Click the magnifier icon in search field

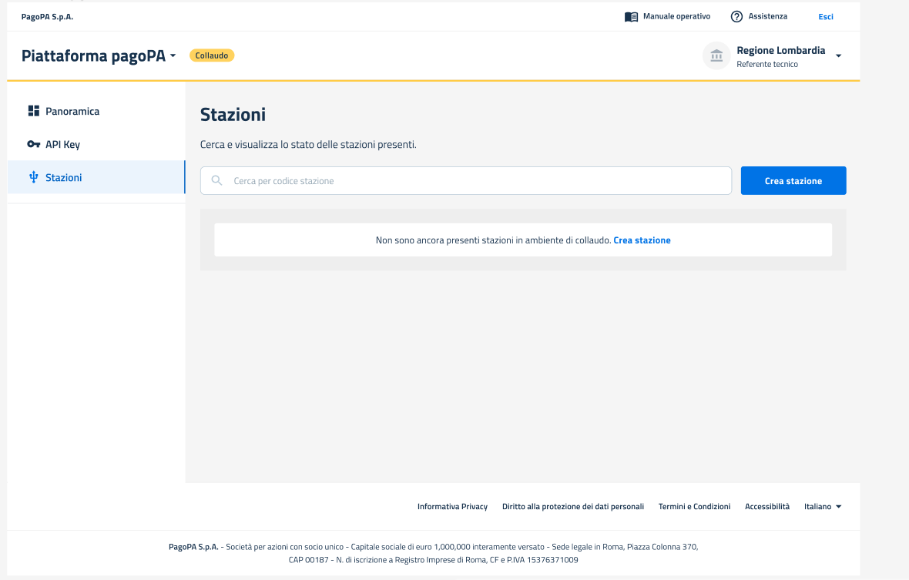[x=217, y=181]
